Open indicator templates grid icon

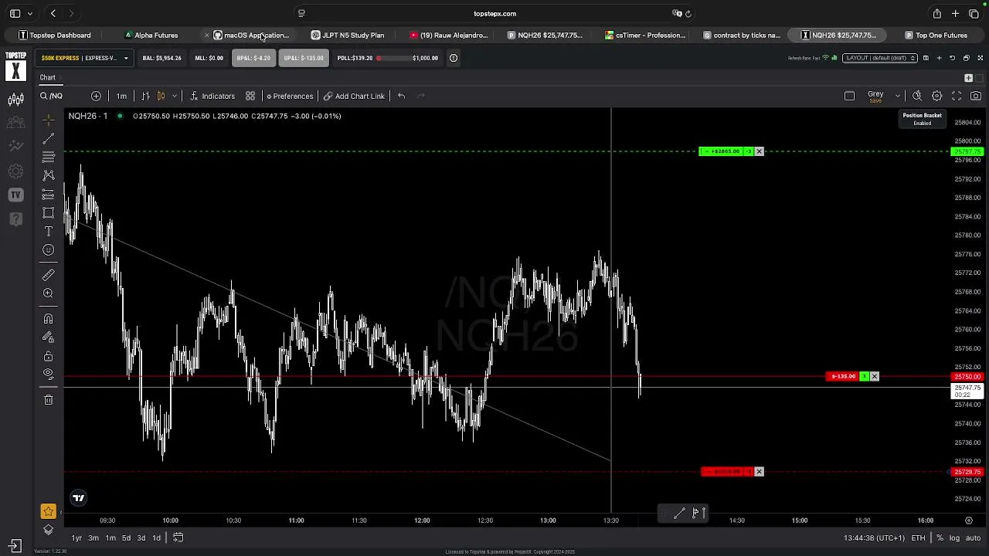click(x=250, y=96)
